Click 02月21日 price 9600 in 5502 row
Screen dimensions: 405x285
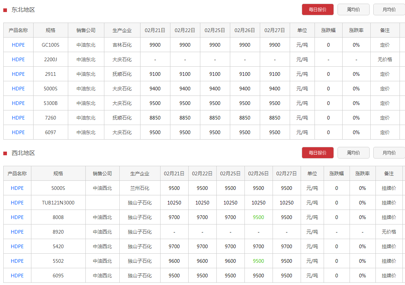click(174, 261)
